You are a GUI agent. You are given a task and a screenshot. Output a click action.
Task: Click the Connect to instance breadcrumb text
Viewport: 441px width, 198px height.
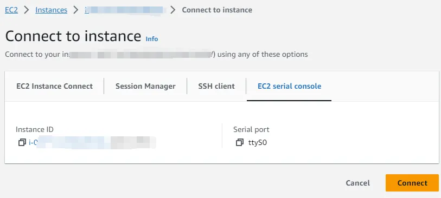(x=217, y=10)
